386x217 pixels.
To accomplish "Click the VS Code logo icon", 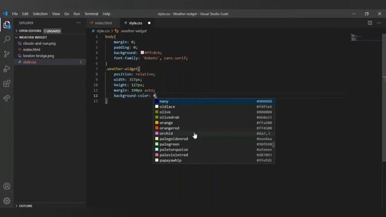I will tap(5, 14).
